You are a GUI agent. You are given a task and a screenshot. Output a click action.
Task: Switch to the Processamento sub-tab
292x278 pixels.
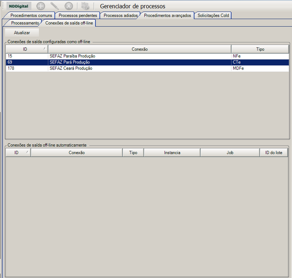point(25,23)
